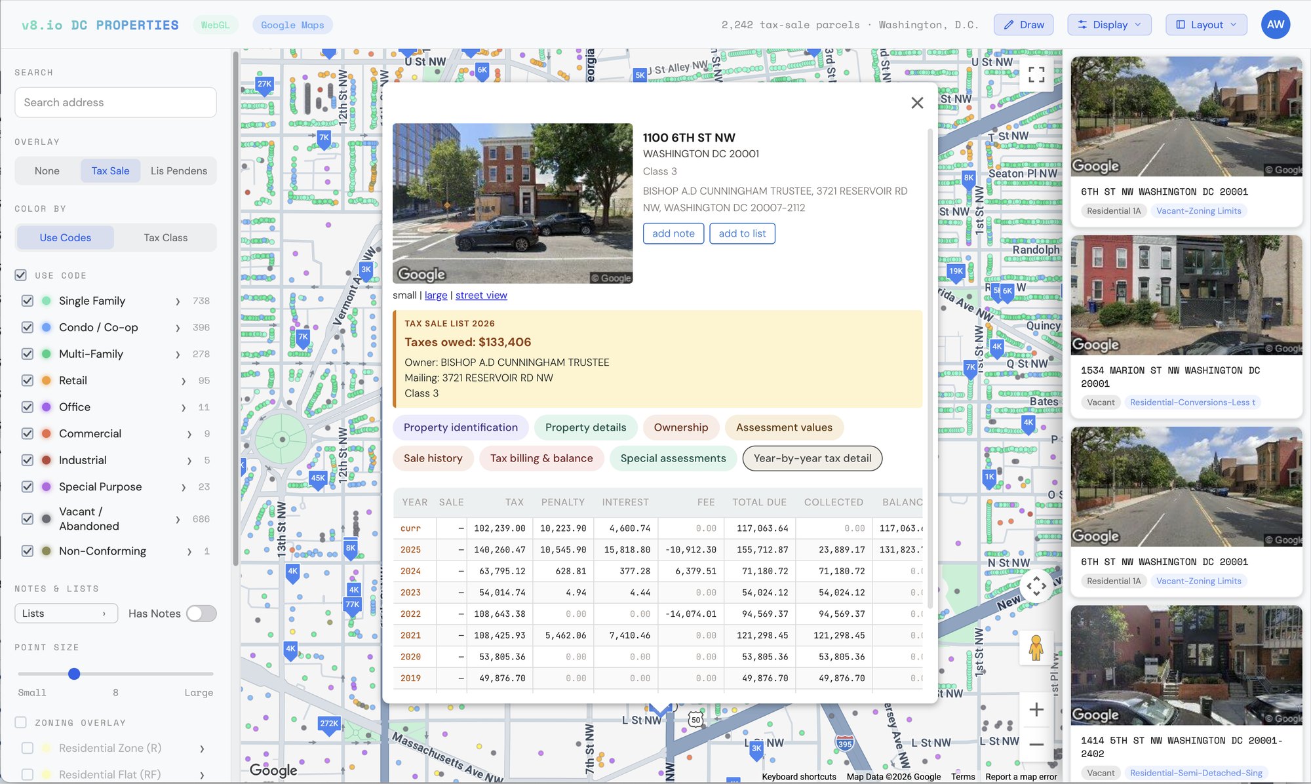Screen dimensions: 1311x784
Task: Open the Layout dropdown
Action: tap(1206, 25)
